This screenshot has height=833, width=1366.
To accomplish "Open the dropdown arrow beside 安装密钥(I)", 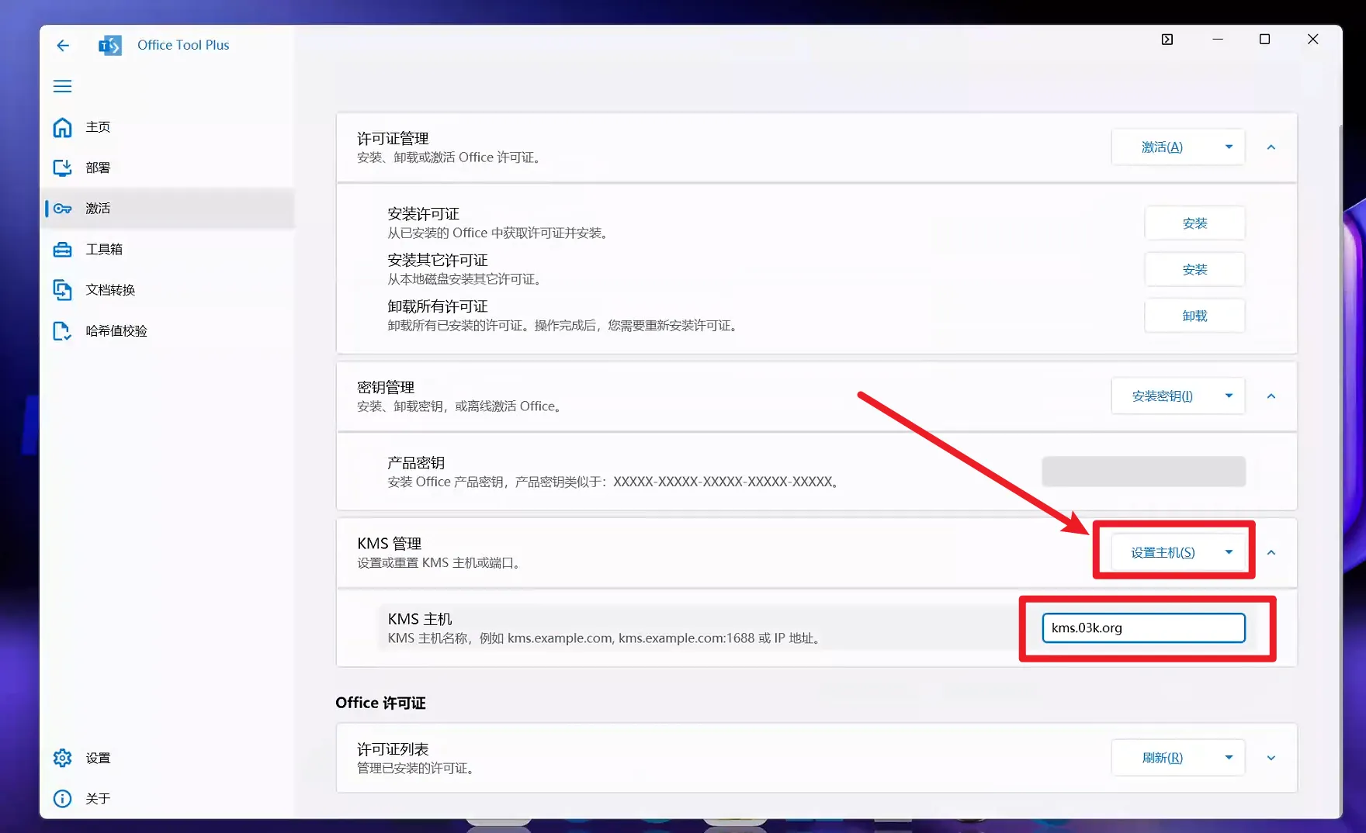I will point(1229,396).
